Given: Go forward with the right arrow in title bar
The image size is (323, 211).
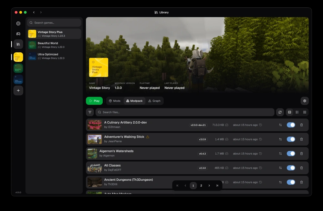Looking at the screenshot, I should point(41,12).
